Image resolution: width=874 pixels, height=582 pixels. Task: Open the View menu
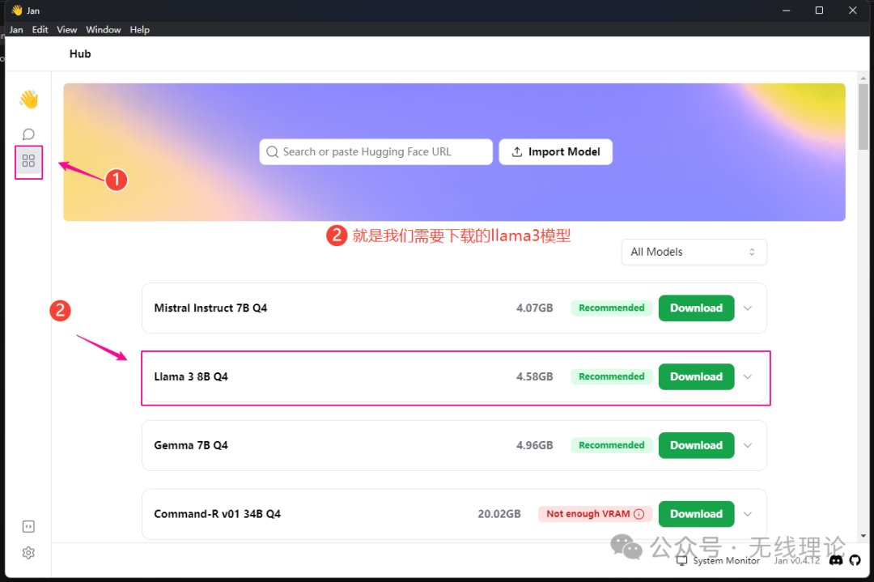point(66,30)
